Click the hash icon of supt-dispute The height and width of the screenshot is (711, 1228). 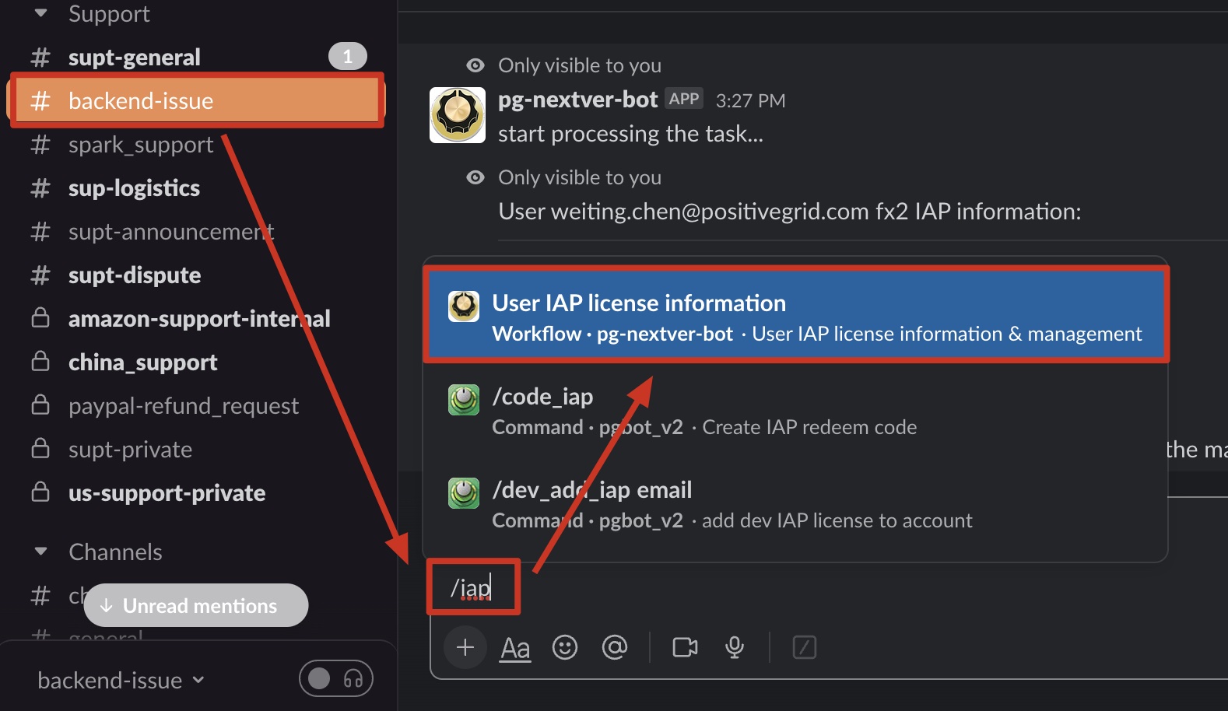tap(40, 275)
